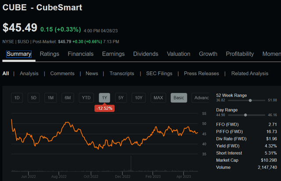Switch to the Ratings tab

pos(50,54)
